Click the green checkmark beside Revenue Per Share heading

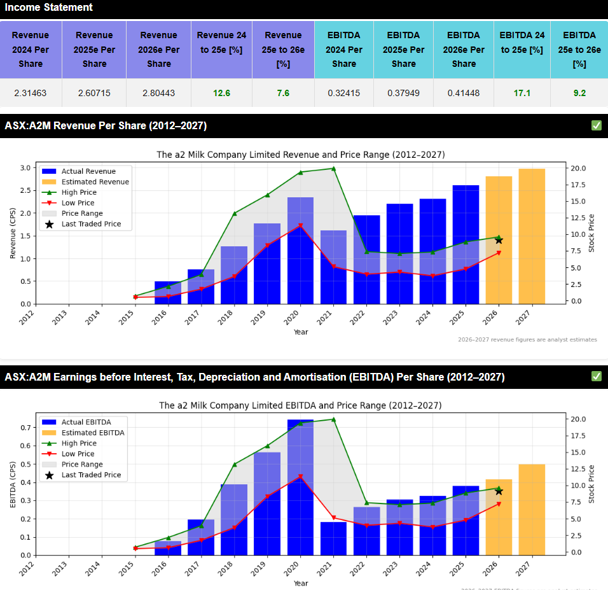point(596,125)
